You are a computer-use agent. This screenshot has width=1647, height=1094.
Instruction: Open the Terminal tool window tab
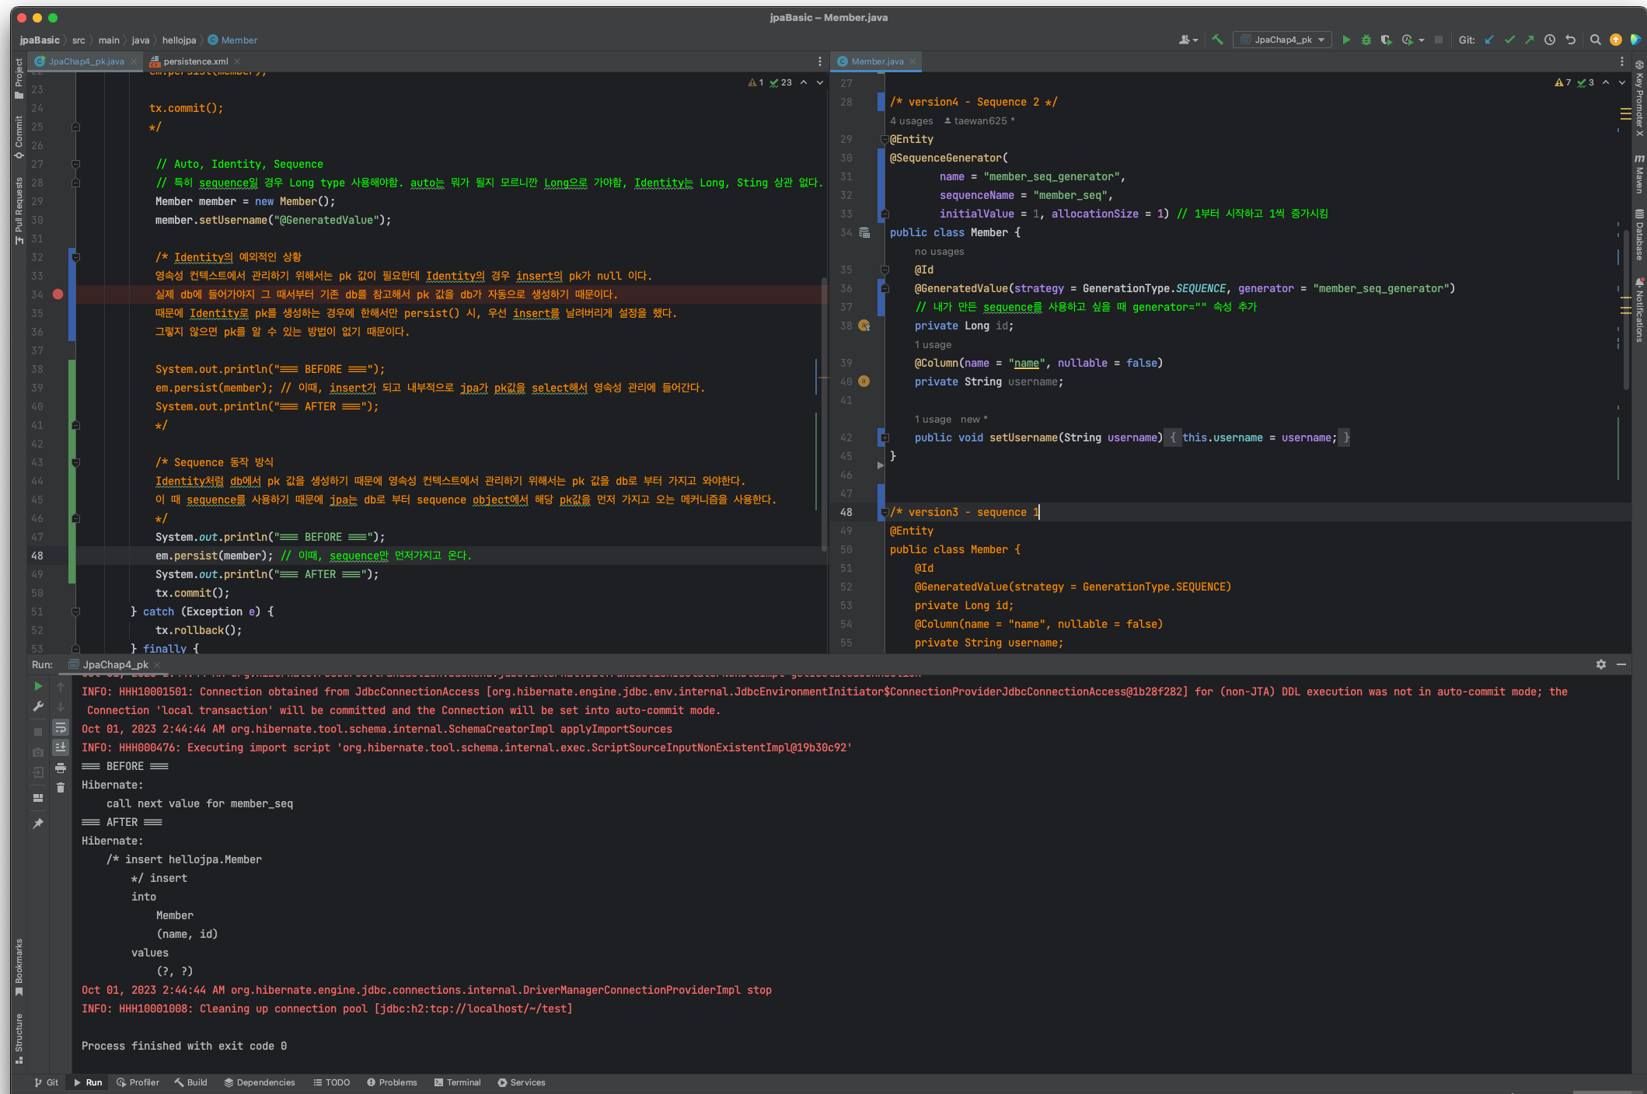[x=458, y=1082]
